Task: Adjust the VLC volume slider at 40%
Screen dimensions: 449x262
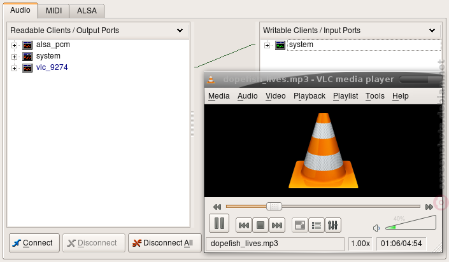Action: (411, 223)
